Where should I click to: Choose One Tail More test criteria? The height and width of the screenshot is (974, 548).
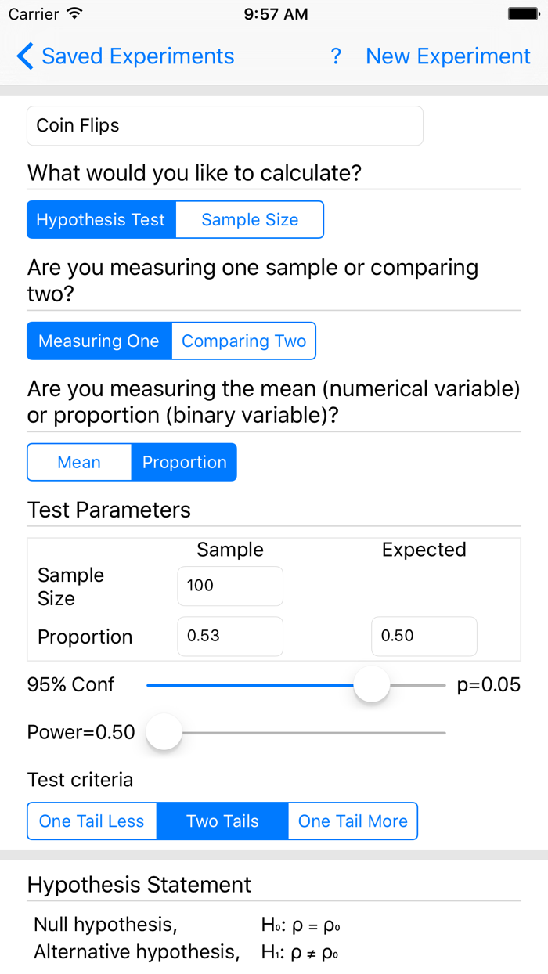click(352, 821)
